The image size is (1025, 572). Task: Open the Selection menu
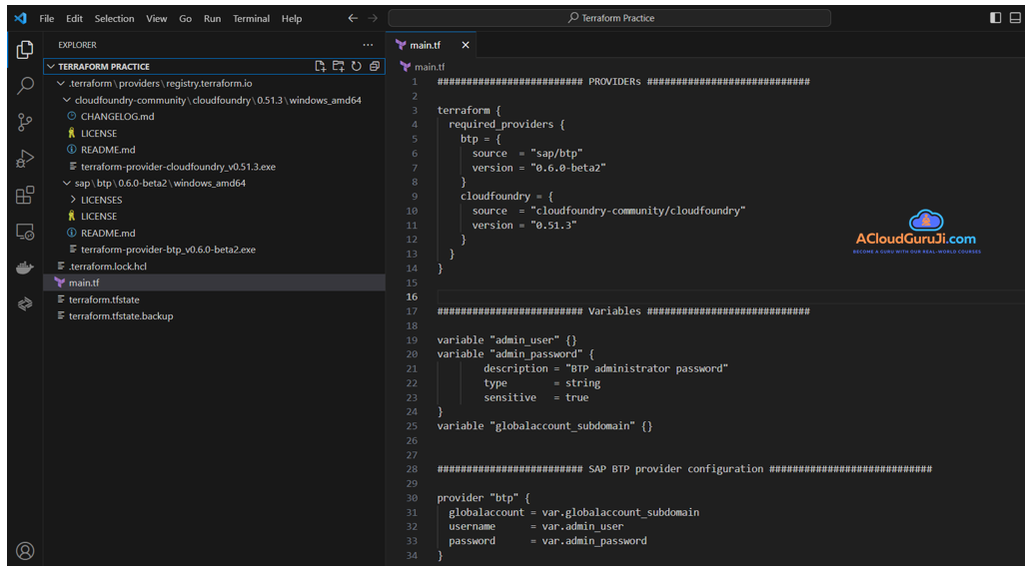(x=114, y=18)
